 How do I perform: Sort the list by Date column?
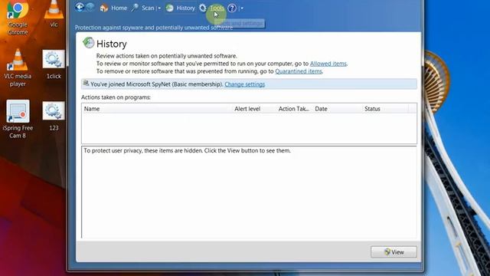click(321, 109)
